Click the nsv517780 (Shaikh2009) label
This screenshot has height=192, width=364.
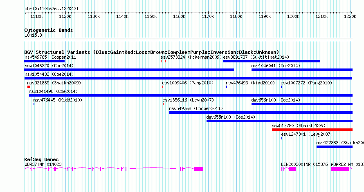pyautogui.click(x=299, y=126)
